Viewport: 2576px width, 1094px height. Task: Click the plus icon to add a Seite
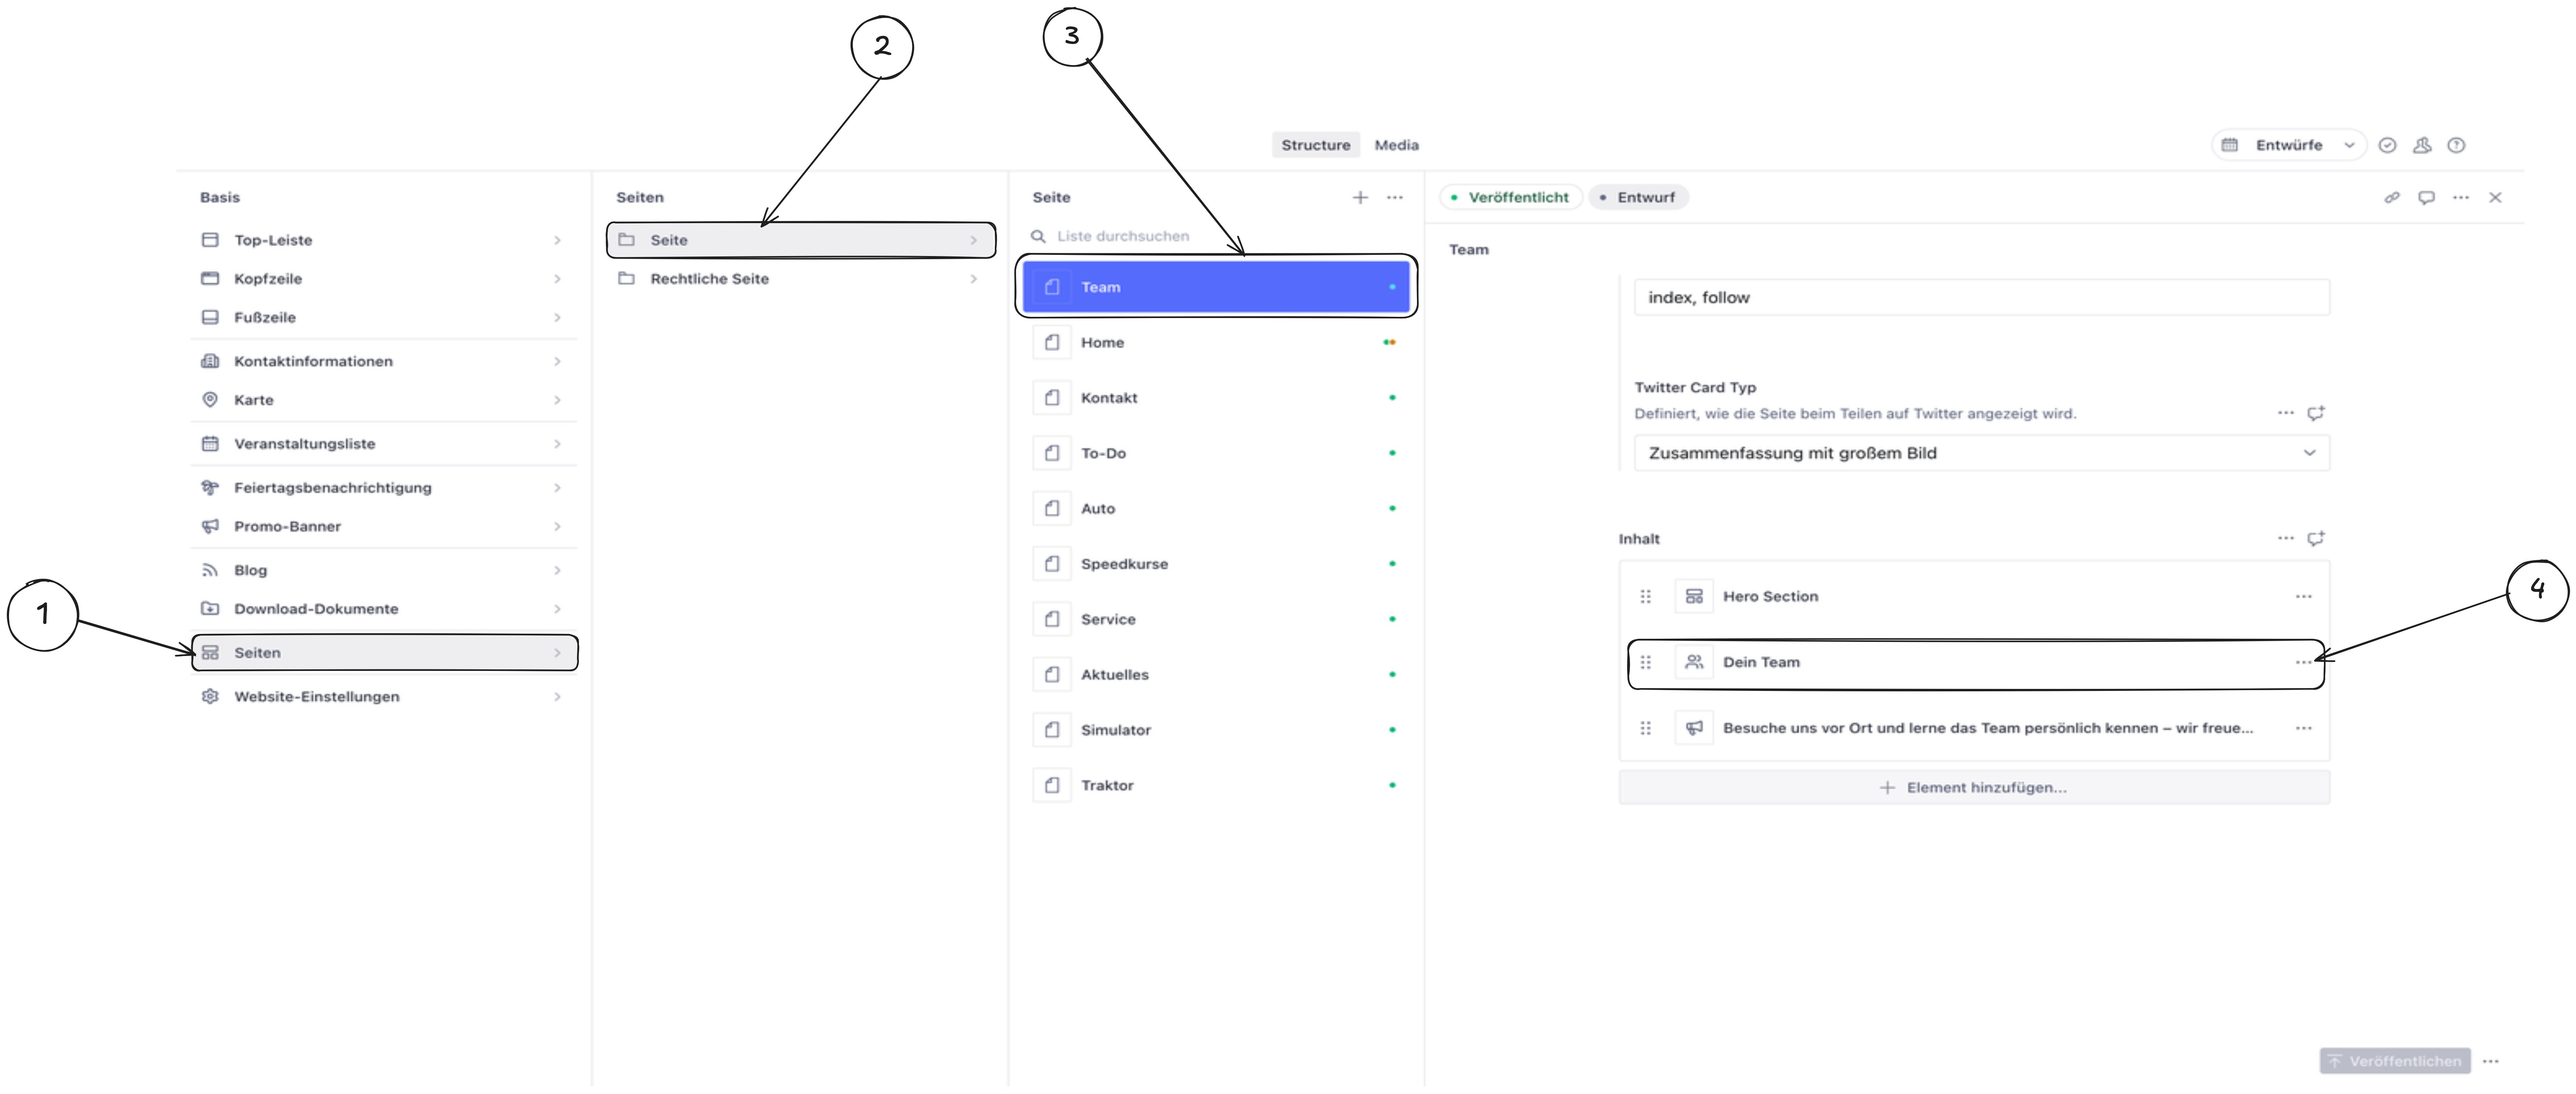1360,197
